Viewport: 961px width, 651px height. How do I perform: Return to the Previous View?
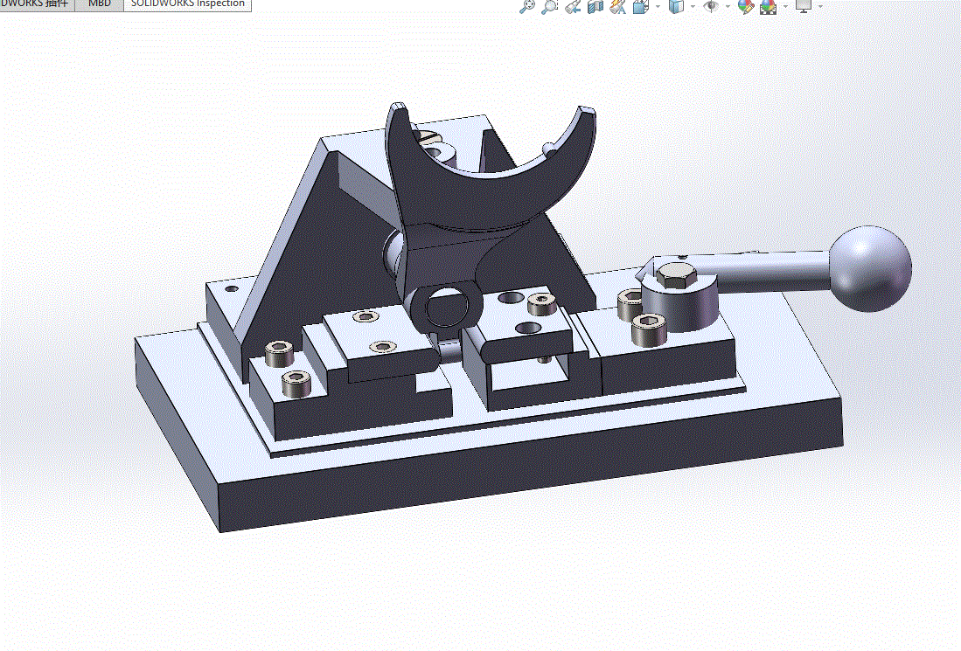coord(573,7)
